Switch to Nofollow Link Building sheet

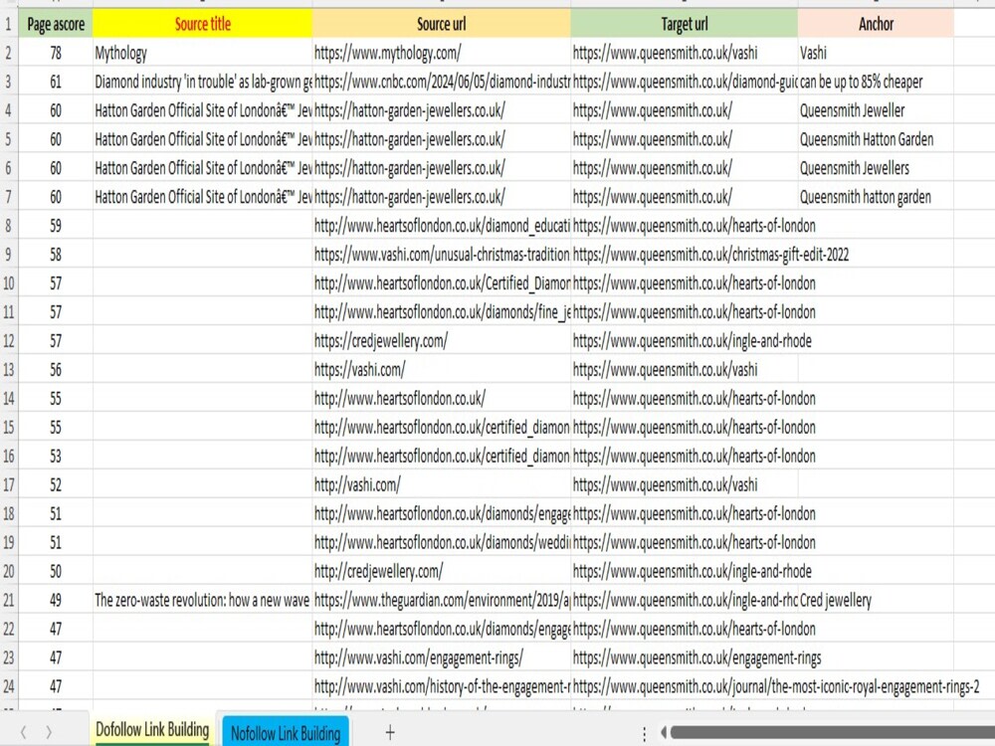click(286, 733)
